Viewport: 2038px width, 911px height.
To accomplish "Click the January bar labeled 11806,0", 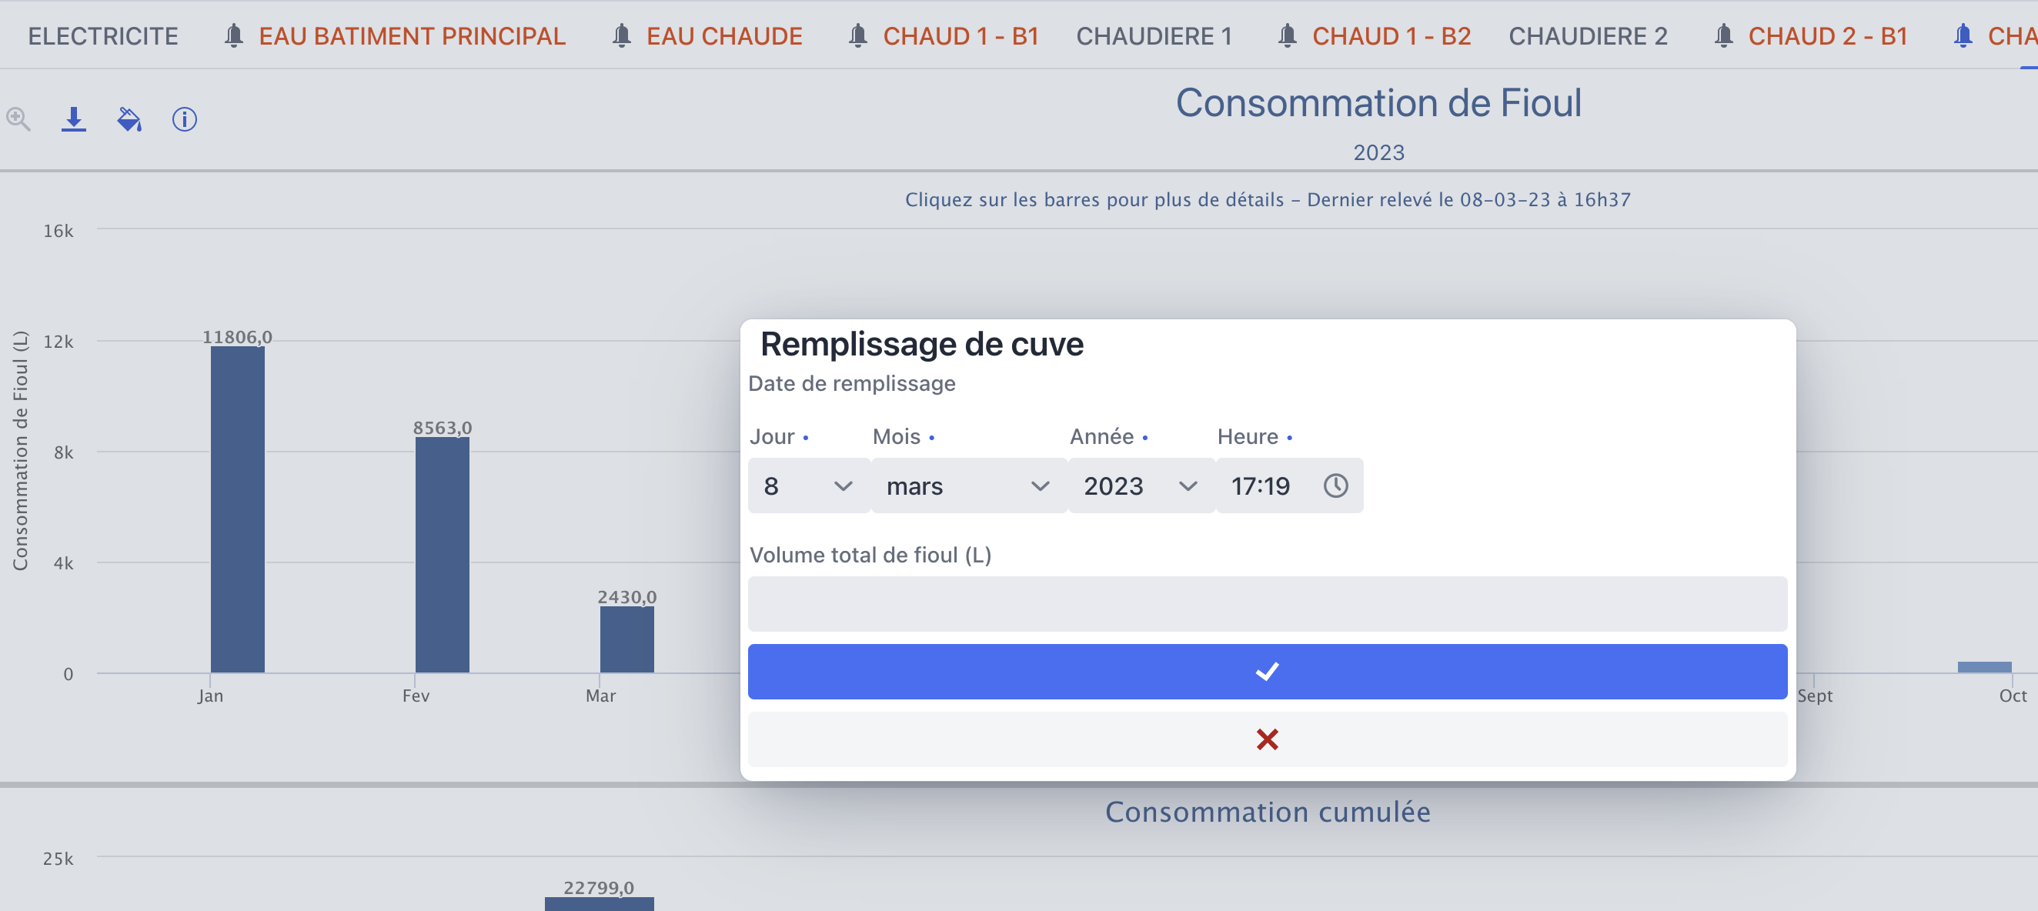I will [237, 509].
